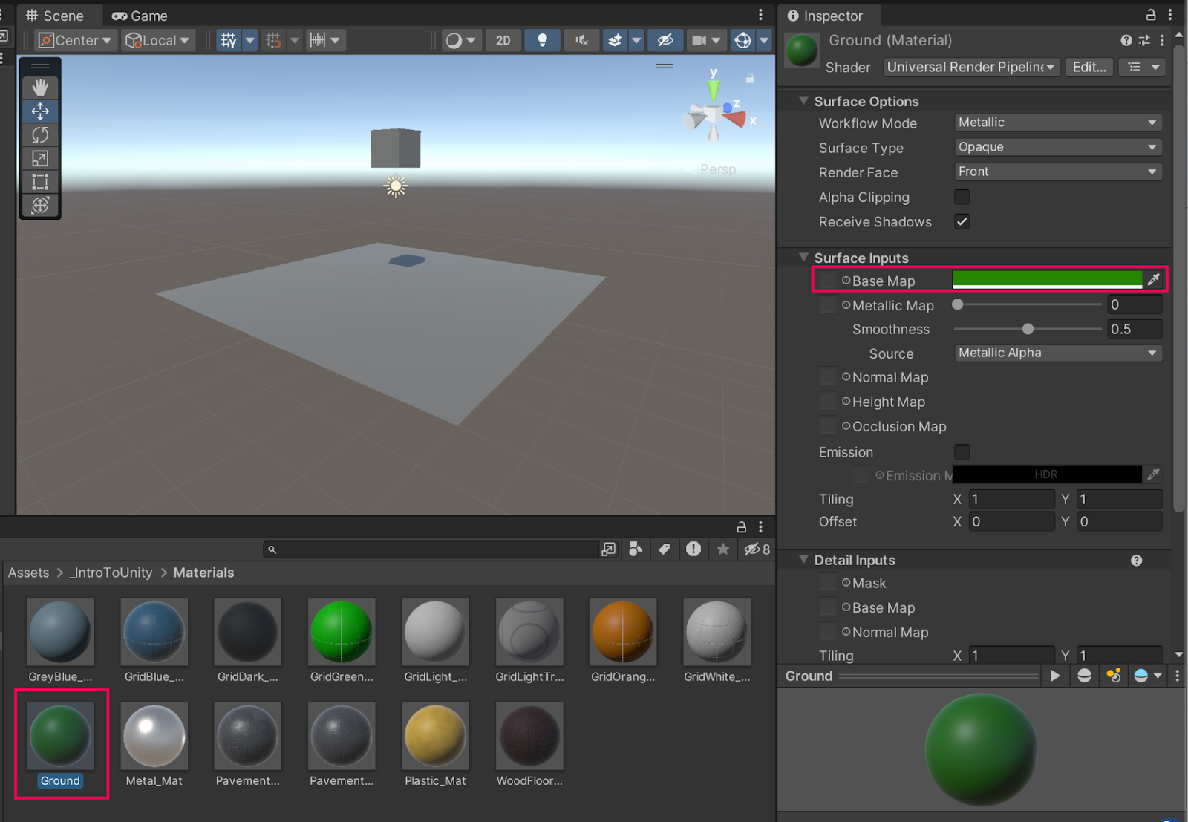
Task: Select the Rotate tool
Action: [x=40, y=134]
